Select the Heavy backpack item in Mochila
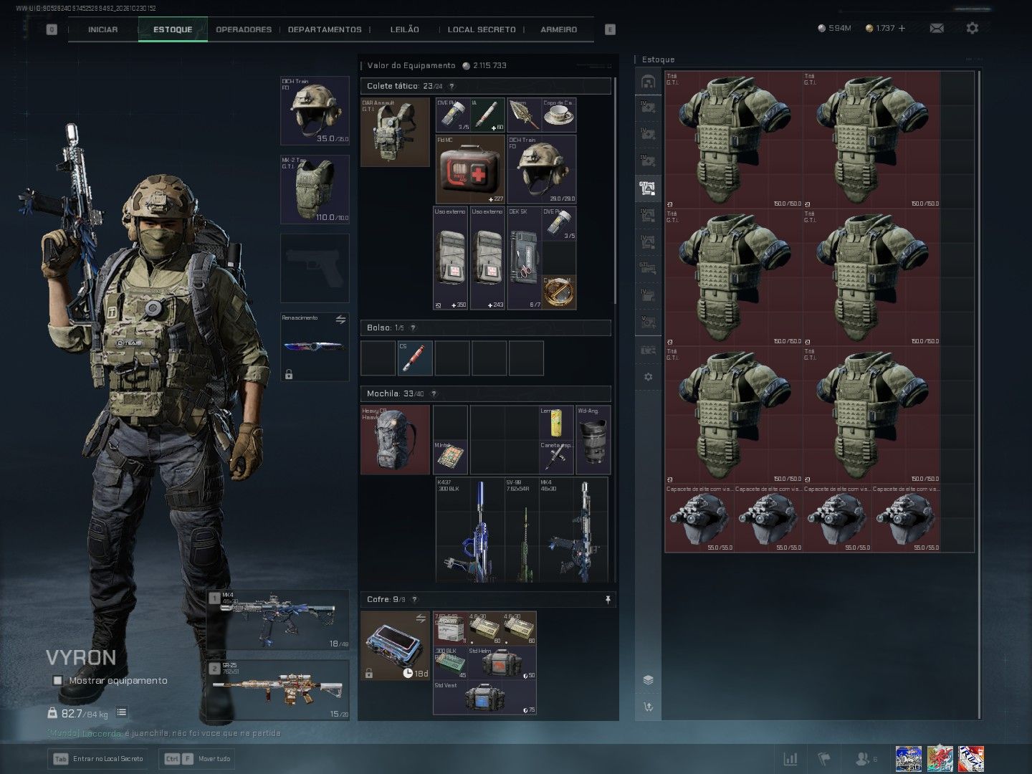This screenshot has width=1032, height=774. point(396,440)
